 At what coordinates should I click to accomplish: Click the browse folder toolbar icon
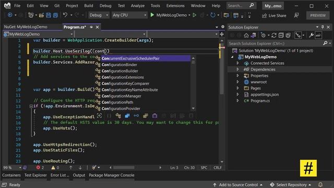click(226, 15)
